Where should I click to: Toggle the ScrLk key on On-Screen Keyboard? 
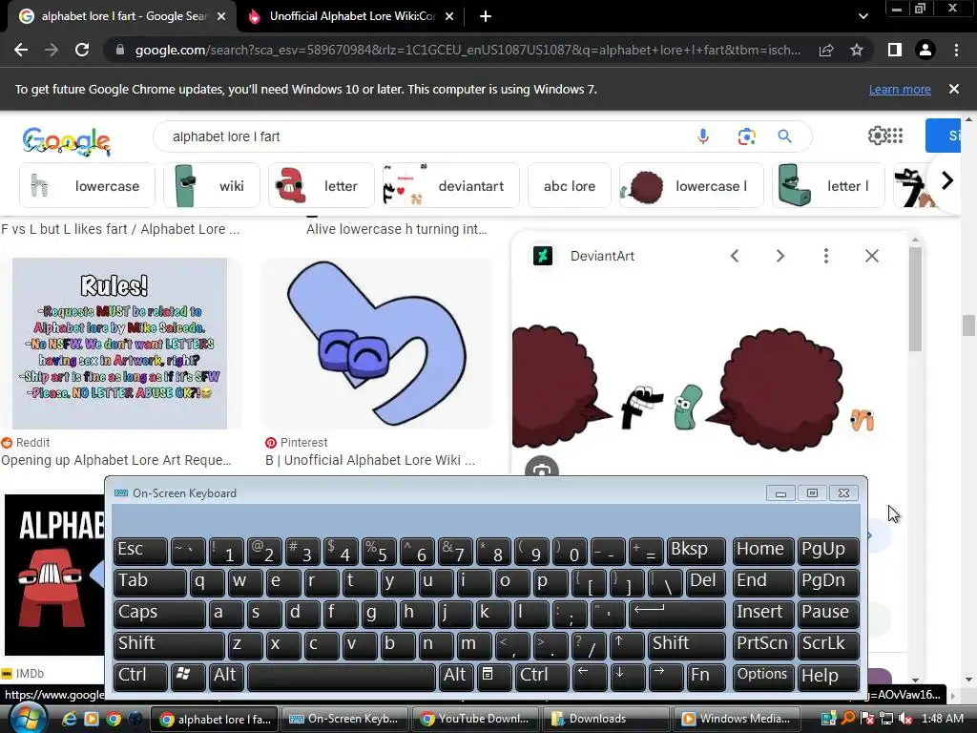pyautogui.click(x=828, y=644)
